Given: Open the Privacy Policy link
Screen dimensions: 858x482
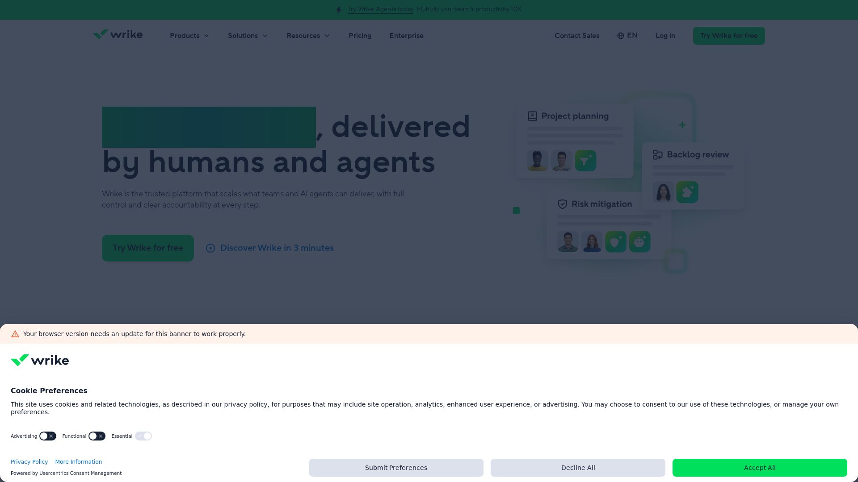Looking at the screenshot, I should 29,462.
